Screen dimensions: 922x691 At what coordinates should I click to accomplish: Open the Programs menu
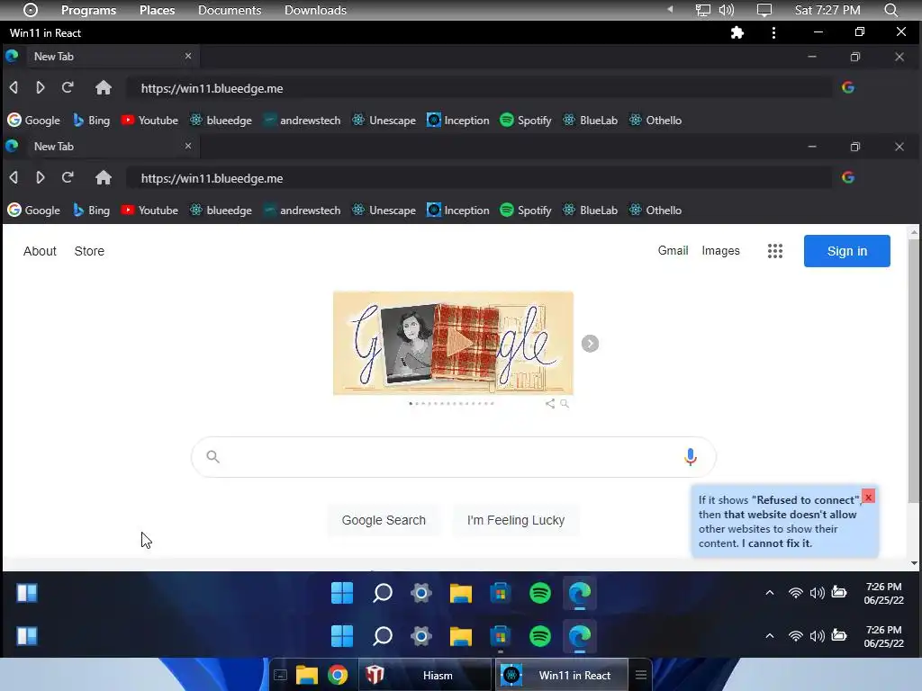click(x=89, y=10)
